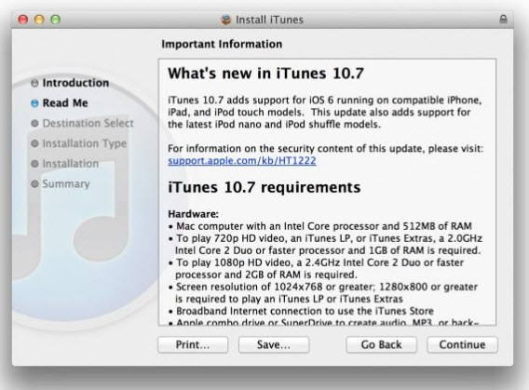Screen dimensions: 529x390
Task: Click the blue Read Me bullet
Action: tap(34, 103)
